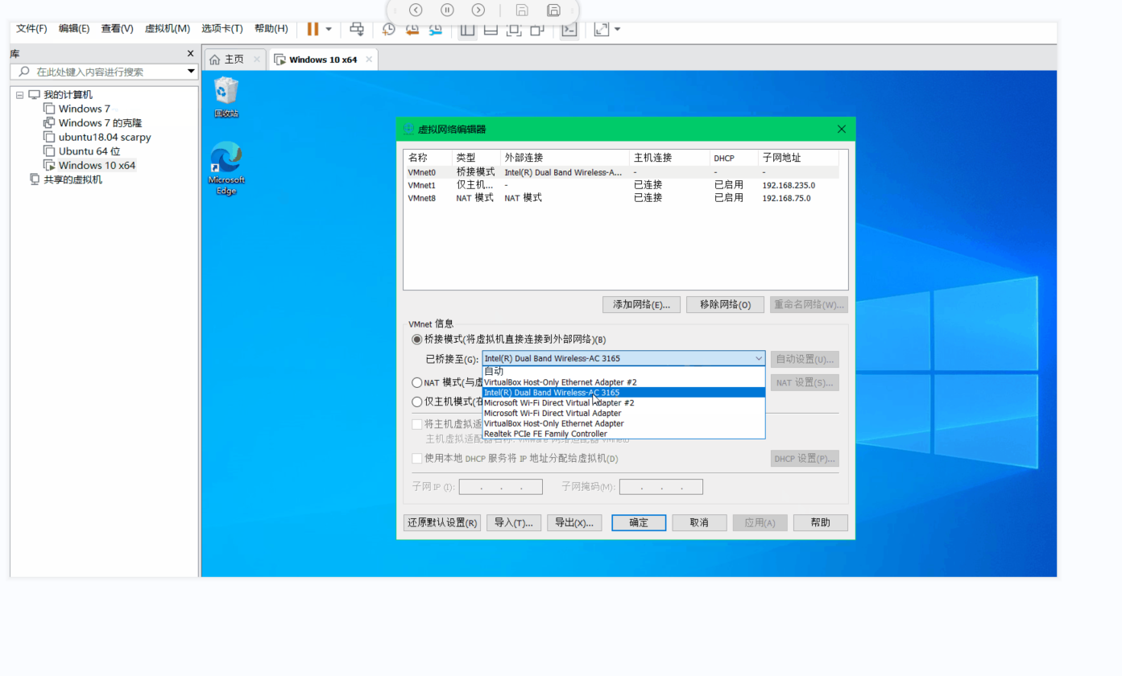The height and width of the screenshot is (676, 1122).
Task: Click the 取消 button
Action: (699, 522)
